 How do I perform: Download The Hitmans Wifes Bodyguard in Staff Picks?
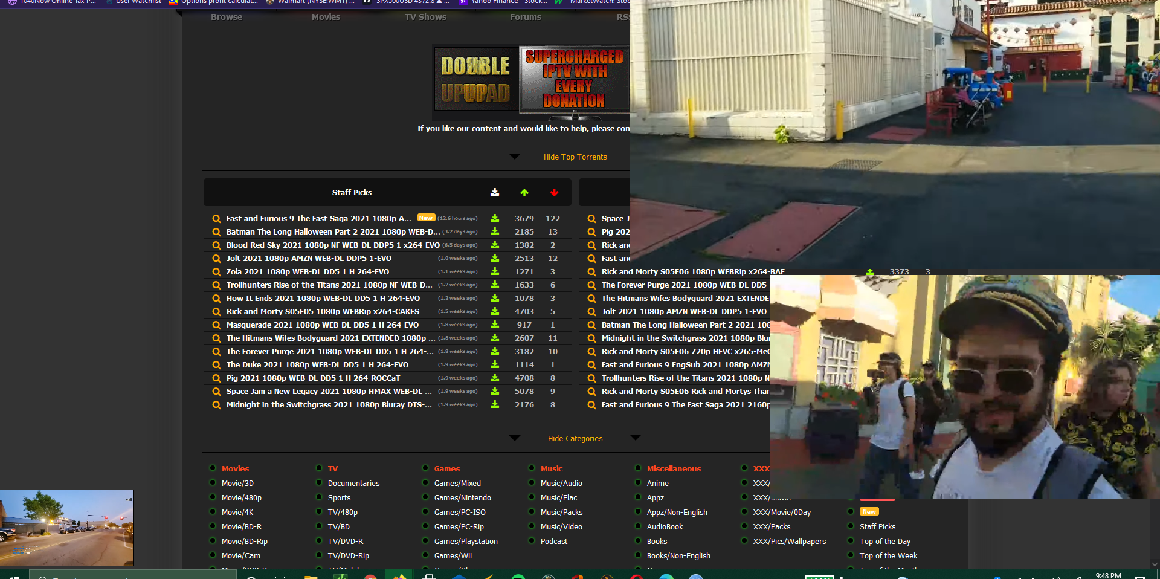point(495,338)
